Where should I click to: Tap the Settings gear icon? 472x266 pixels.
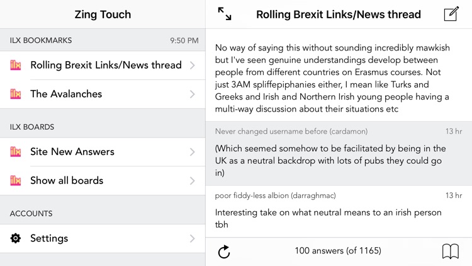point(16,238)
